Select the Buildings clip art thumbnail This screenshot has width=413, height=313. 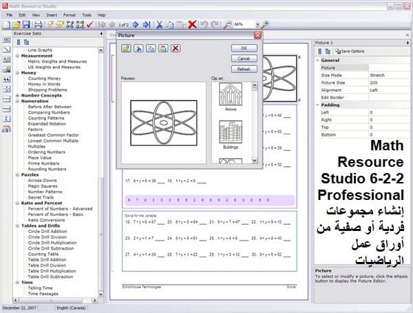click(x=231, y=132)
